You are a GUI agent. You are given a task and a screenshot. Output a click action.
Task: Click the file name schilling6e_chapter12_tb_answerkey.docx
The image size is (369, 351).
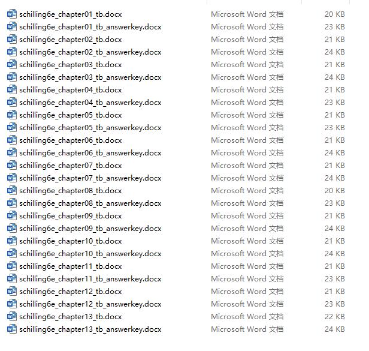click(90, 305)
